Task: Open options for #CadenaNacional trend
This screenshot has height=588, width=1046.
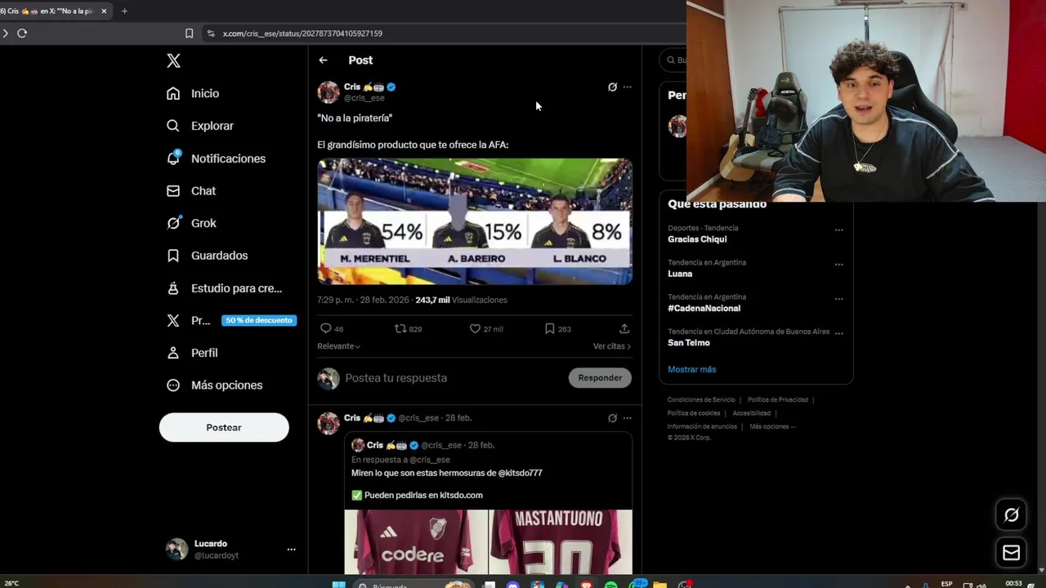Action: click(x=838, y=299)
